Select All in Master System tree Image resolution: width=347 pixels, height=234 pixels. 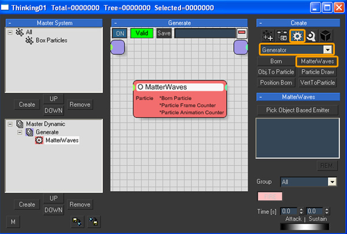click(29, 32)
